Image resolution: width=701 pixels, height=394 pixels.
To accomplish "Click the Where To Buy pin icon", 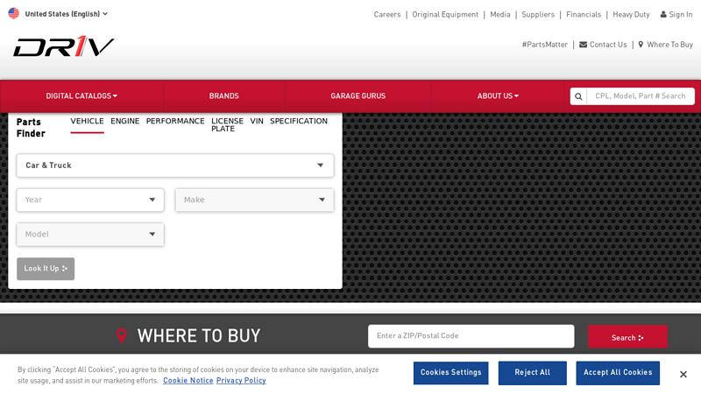I will (641, 45).
